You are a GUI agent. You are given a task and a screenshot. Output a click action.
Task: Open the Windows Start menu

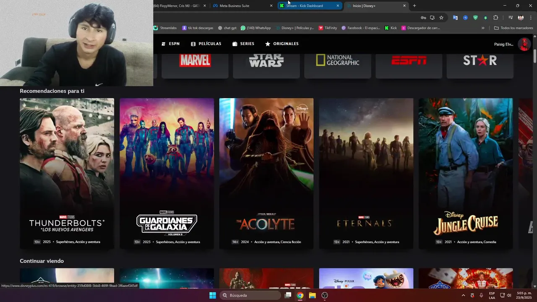212,295
